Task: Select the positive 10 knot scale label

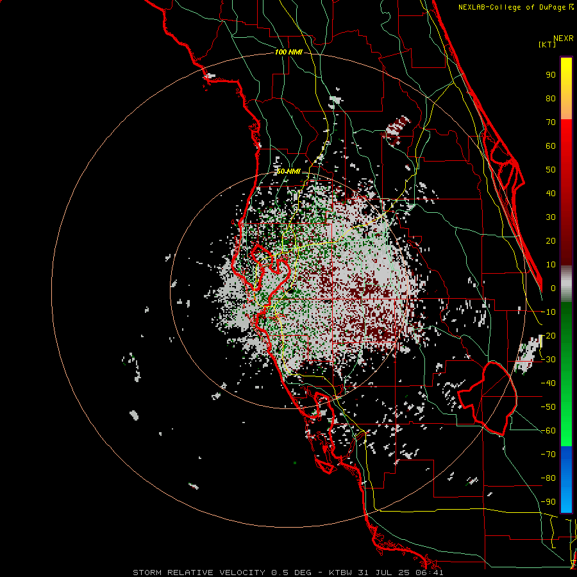Action: pyautogui.click(x=551, y=265)
